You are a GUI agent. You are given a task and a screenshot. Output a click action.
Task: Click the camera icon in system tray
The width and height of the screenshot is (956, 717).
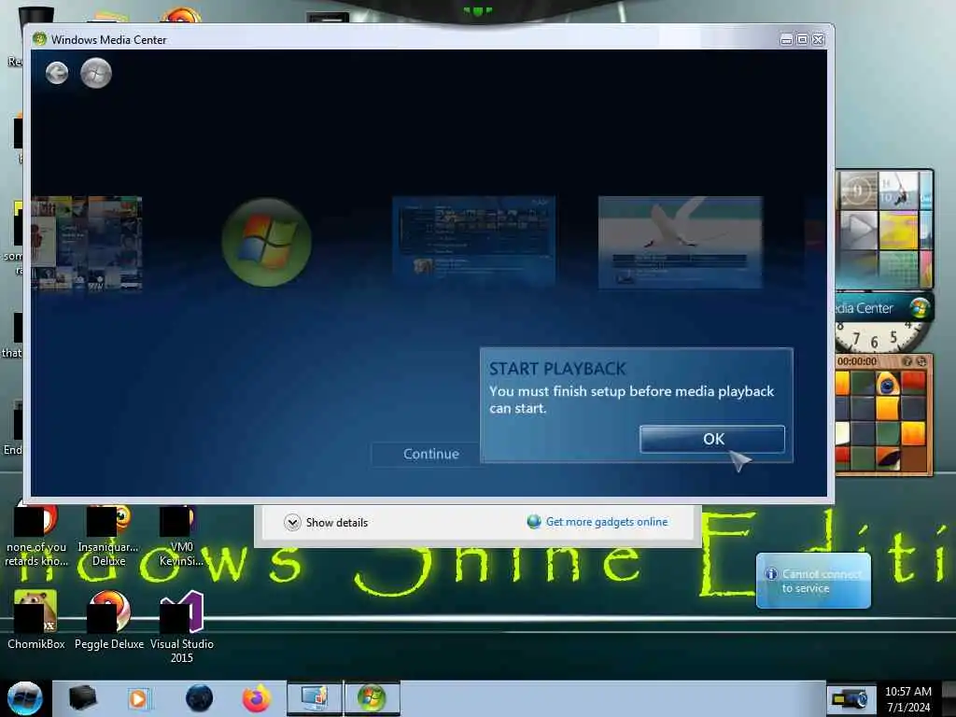coord(850,698)
